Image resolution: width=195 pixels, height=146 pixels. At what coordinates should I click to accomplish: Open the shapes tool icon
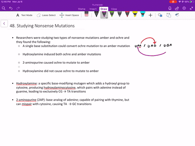pyautogui.click(x=160, y=15)
